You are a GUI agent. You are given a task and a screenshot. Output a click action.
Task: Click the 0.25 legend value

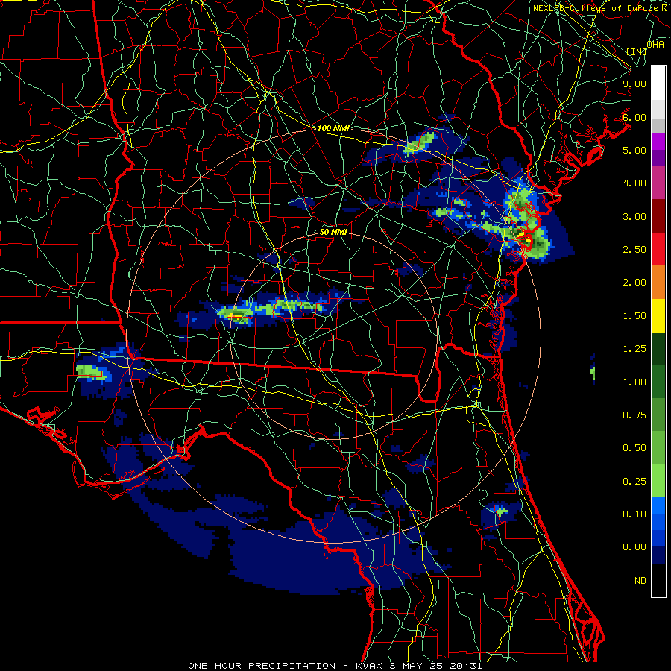coord(634,482)
